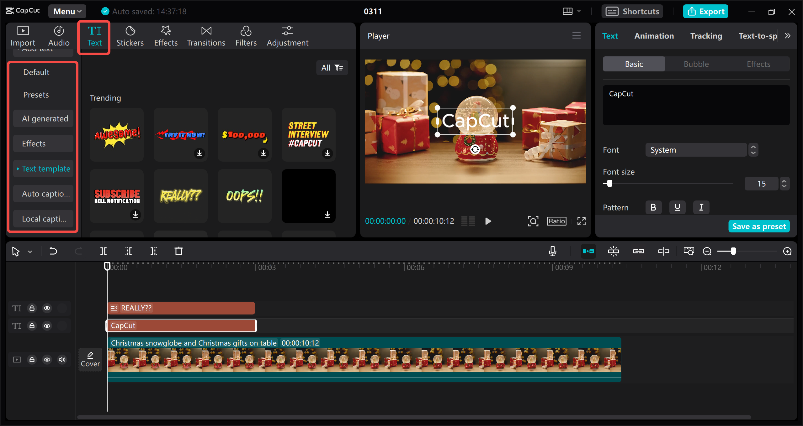Open the Import media panel
This screenshot has height=426, width=803.
(23, 37)
